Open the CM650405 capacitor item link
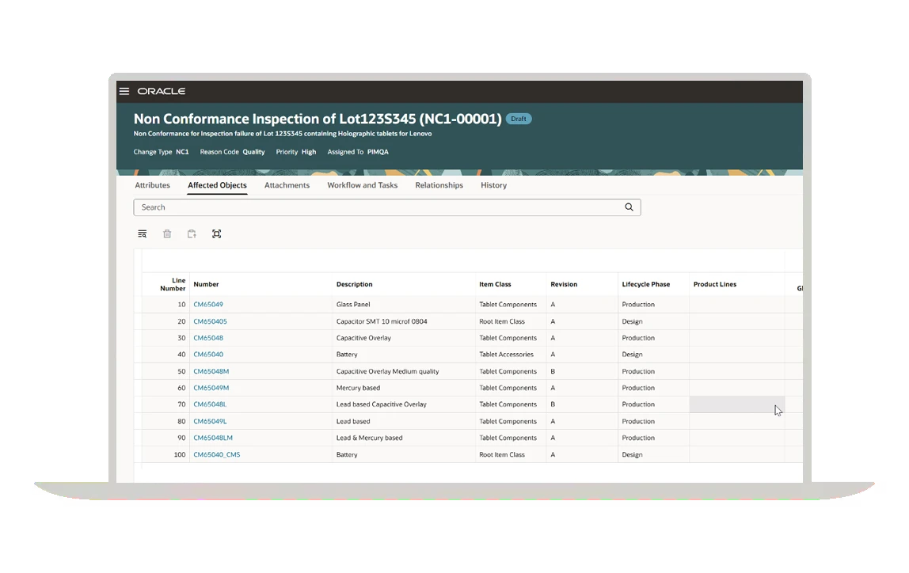Screen dimensions: 909x573 coord(210,321)
